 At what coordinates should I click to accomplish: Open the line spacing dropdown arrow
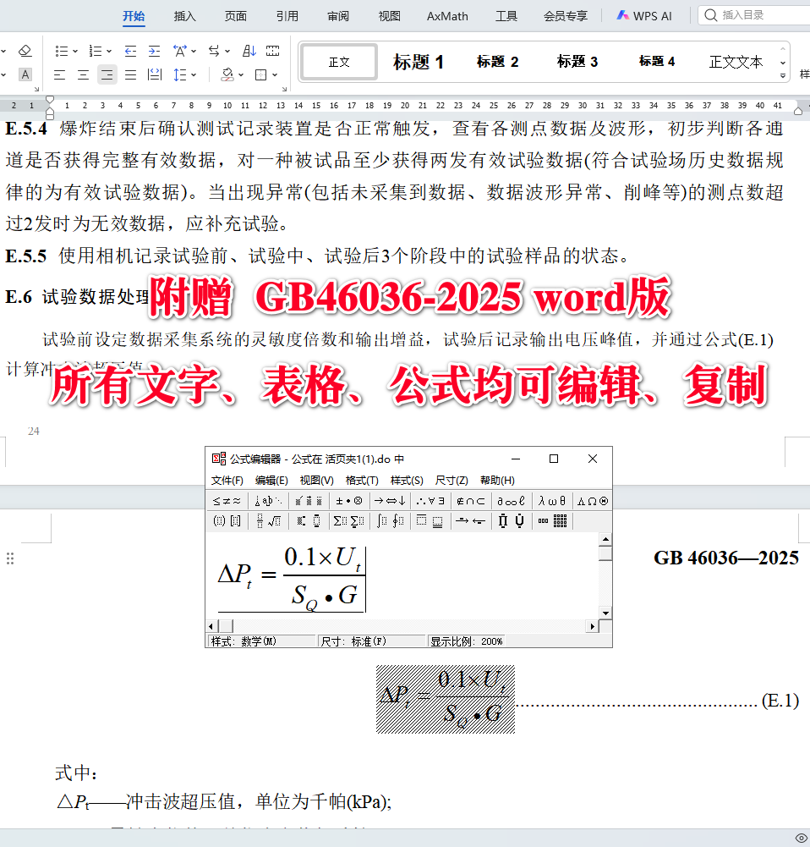(193, 74)
